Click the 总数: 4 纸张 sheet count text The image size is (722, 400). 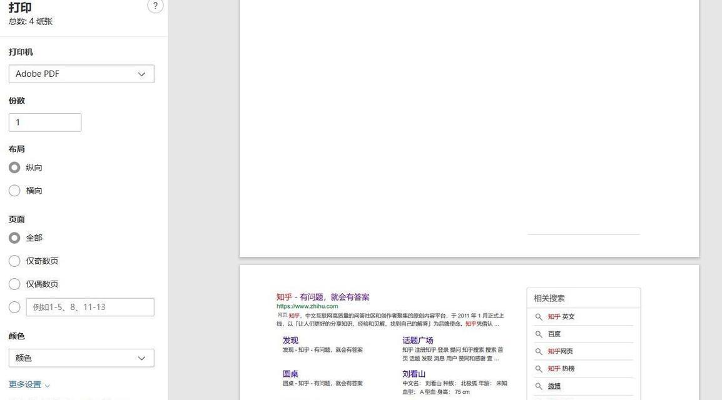click(x=31, y=21)
